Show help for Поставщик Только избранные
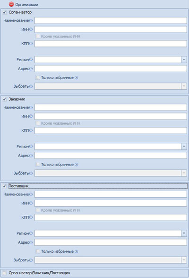 pyautogui.click(x=76, y=251)
